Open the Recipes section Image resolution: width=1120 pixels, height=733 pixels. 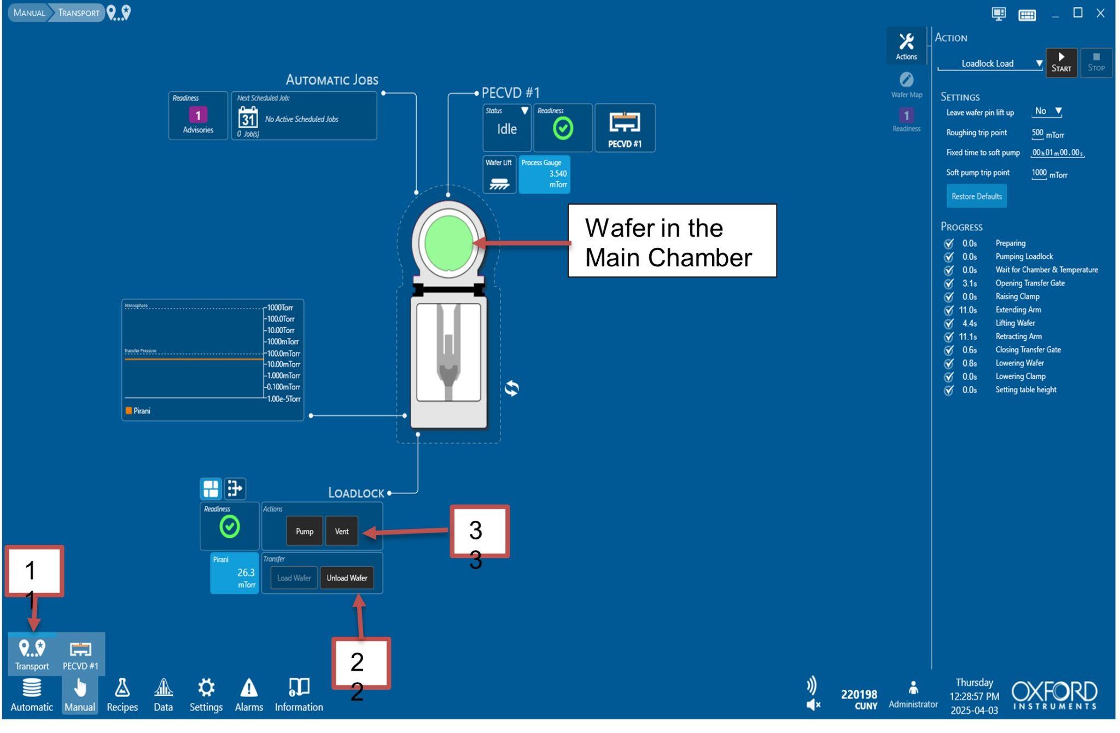[122, 695]
